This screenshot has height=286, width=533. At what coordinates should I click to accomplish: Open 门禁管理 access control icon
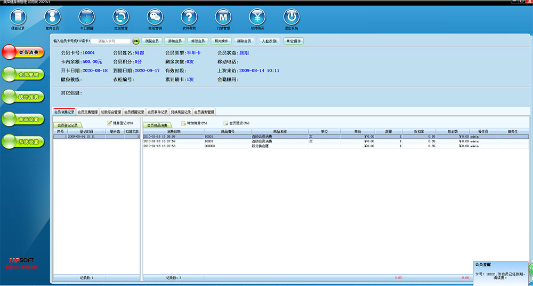pyautogui.click(x=223, y=18)
